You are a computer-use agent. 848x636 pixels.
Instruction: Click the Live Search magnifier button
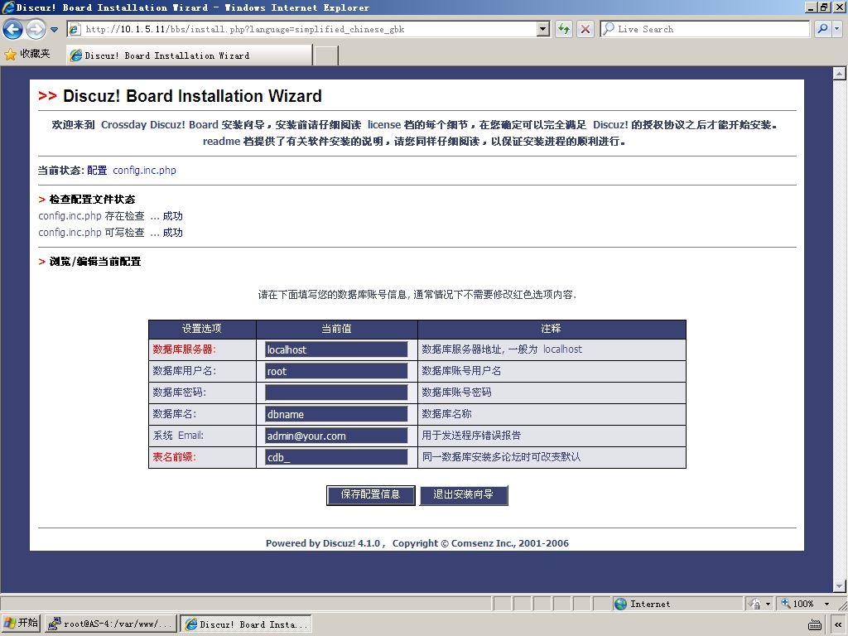pos(822,29)
